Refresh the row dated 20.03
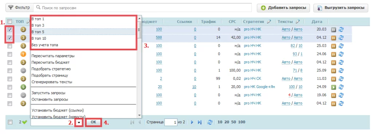 coord(341,30)
